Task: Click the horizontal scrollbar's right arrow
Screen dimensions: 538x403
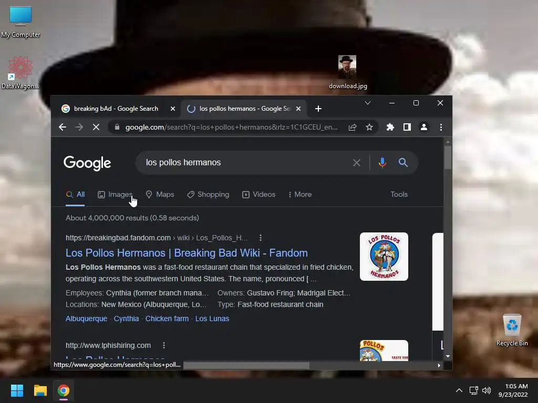Action: click(x=439, y=365)
